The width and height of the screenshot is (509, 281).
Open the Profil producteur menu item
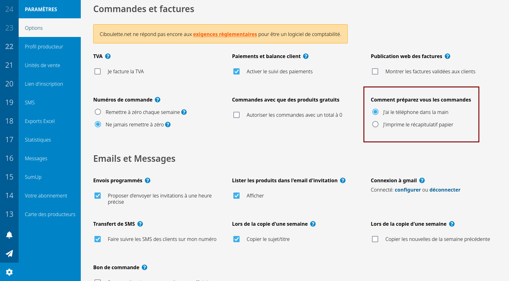(44, 47)
